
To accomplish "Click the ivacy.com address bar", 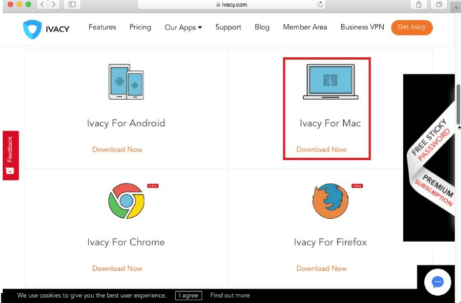I will coord(232,5).
